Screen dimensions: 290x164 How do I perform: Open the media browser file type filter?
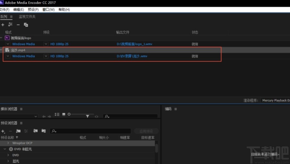point(87,116)
